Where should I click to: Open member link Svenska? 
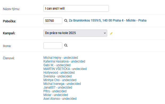tap(57, 76)
